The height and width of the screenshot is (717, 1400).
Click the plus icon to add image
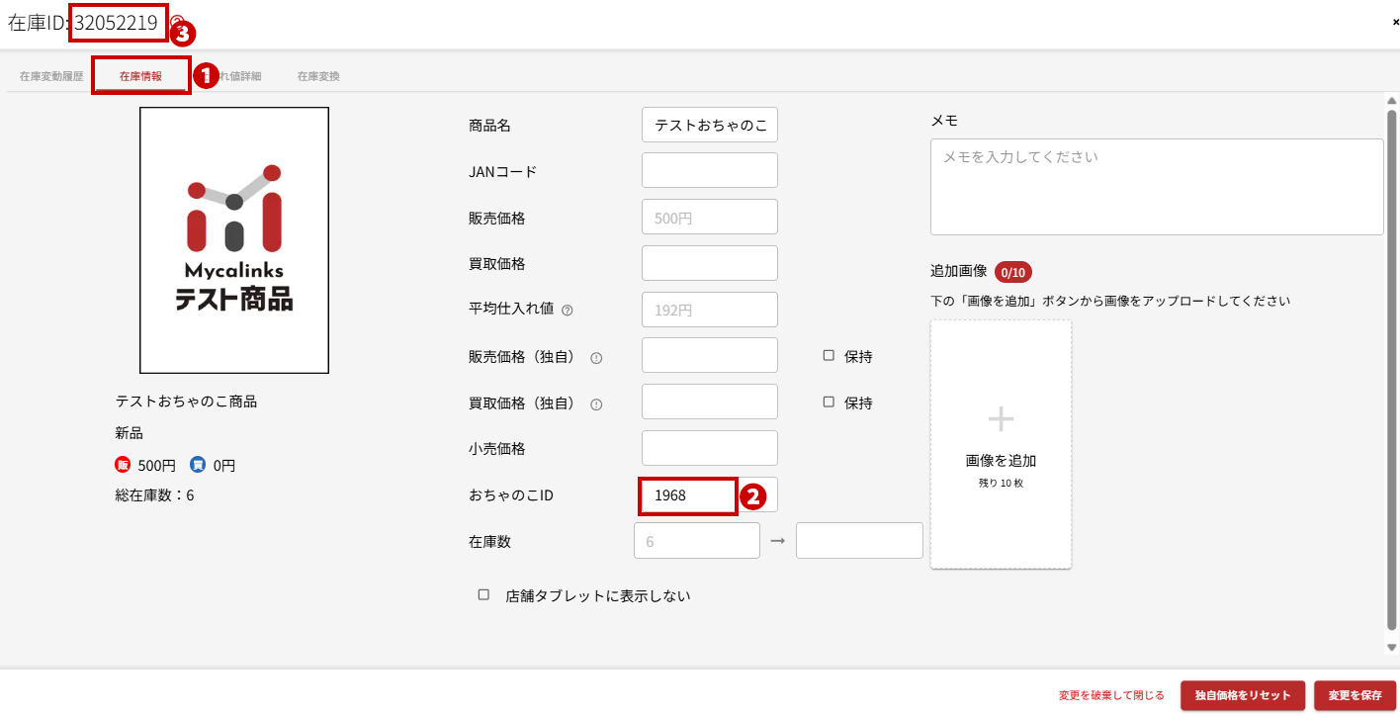coord(1001,420)
